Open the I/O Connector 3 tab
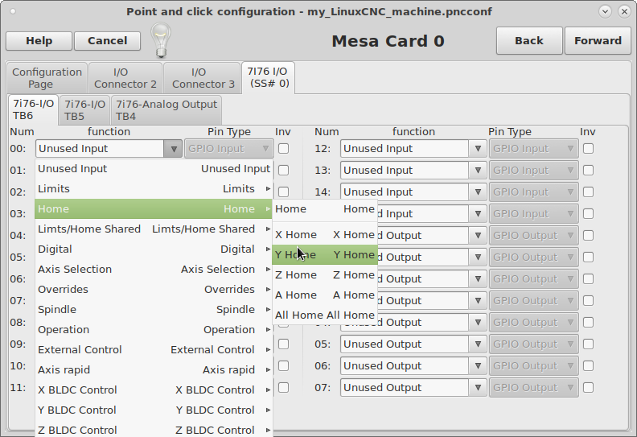 click(x=203, y=78)
